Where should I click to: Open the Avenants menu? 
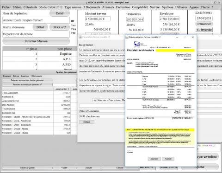tap(108, 7)
